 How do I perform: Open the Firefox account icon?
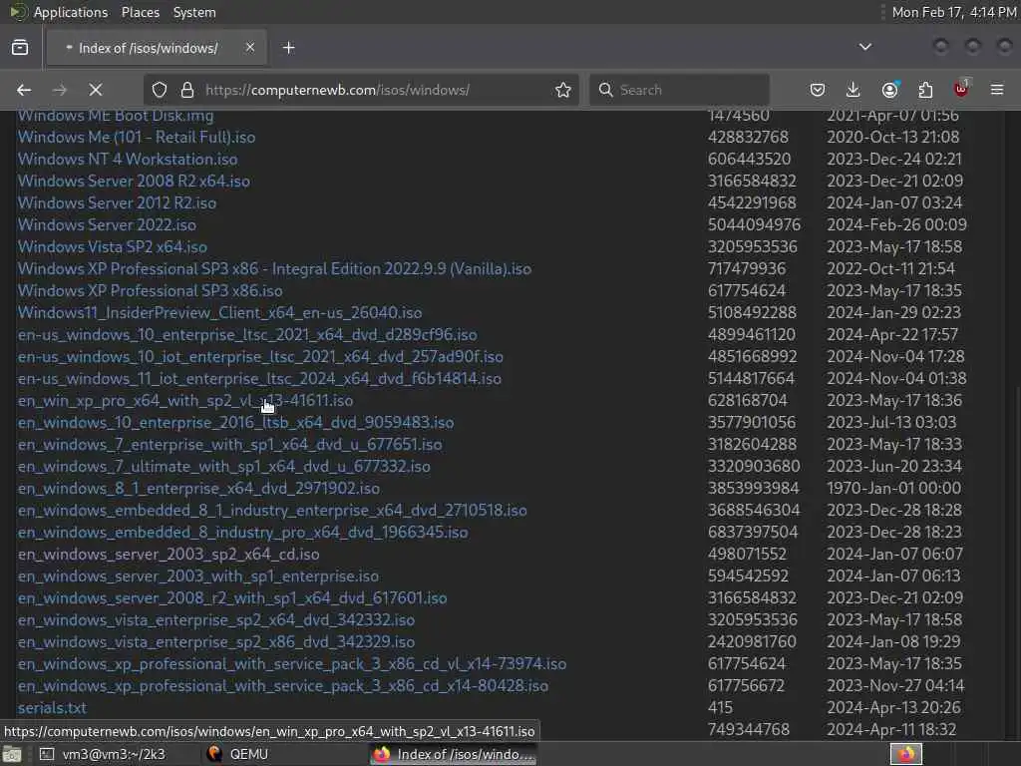tap(889, 90)
